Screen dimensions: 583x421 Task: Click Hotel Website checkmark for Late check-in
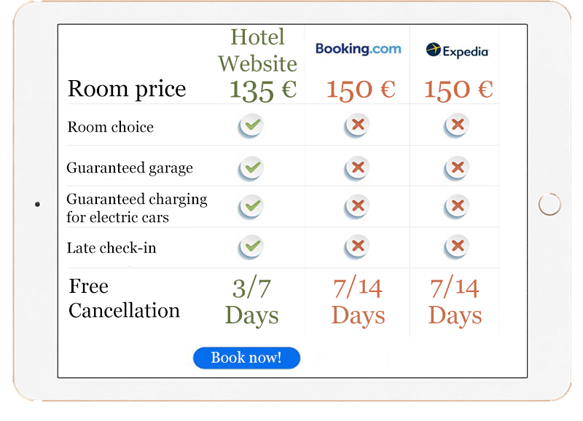(x=251, y=247)
